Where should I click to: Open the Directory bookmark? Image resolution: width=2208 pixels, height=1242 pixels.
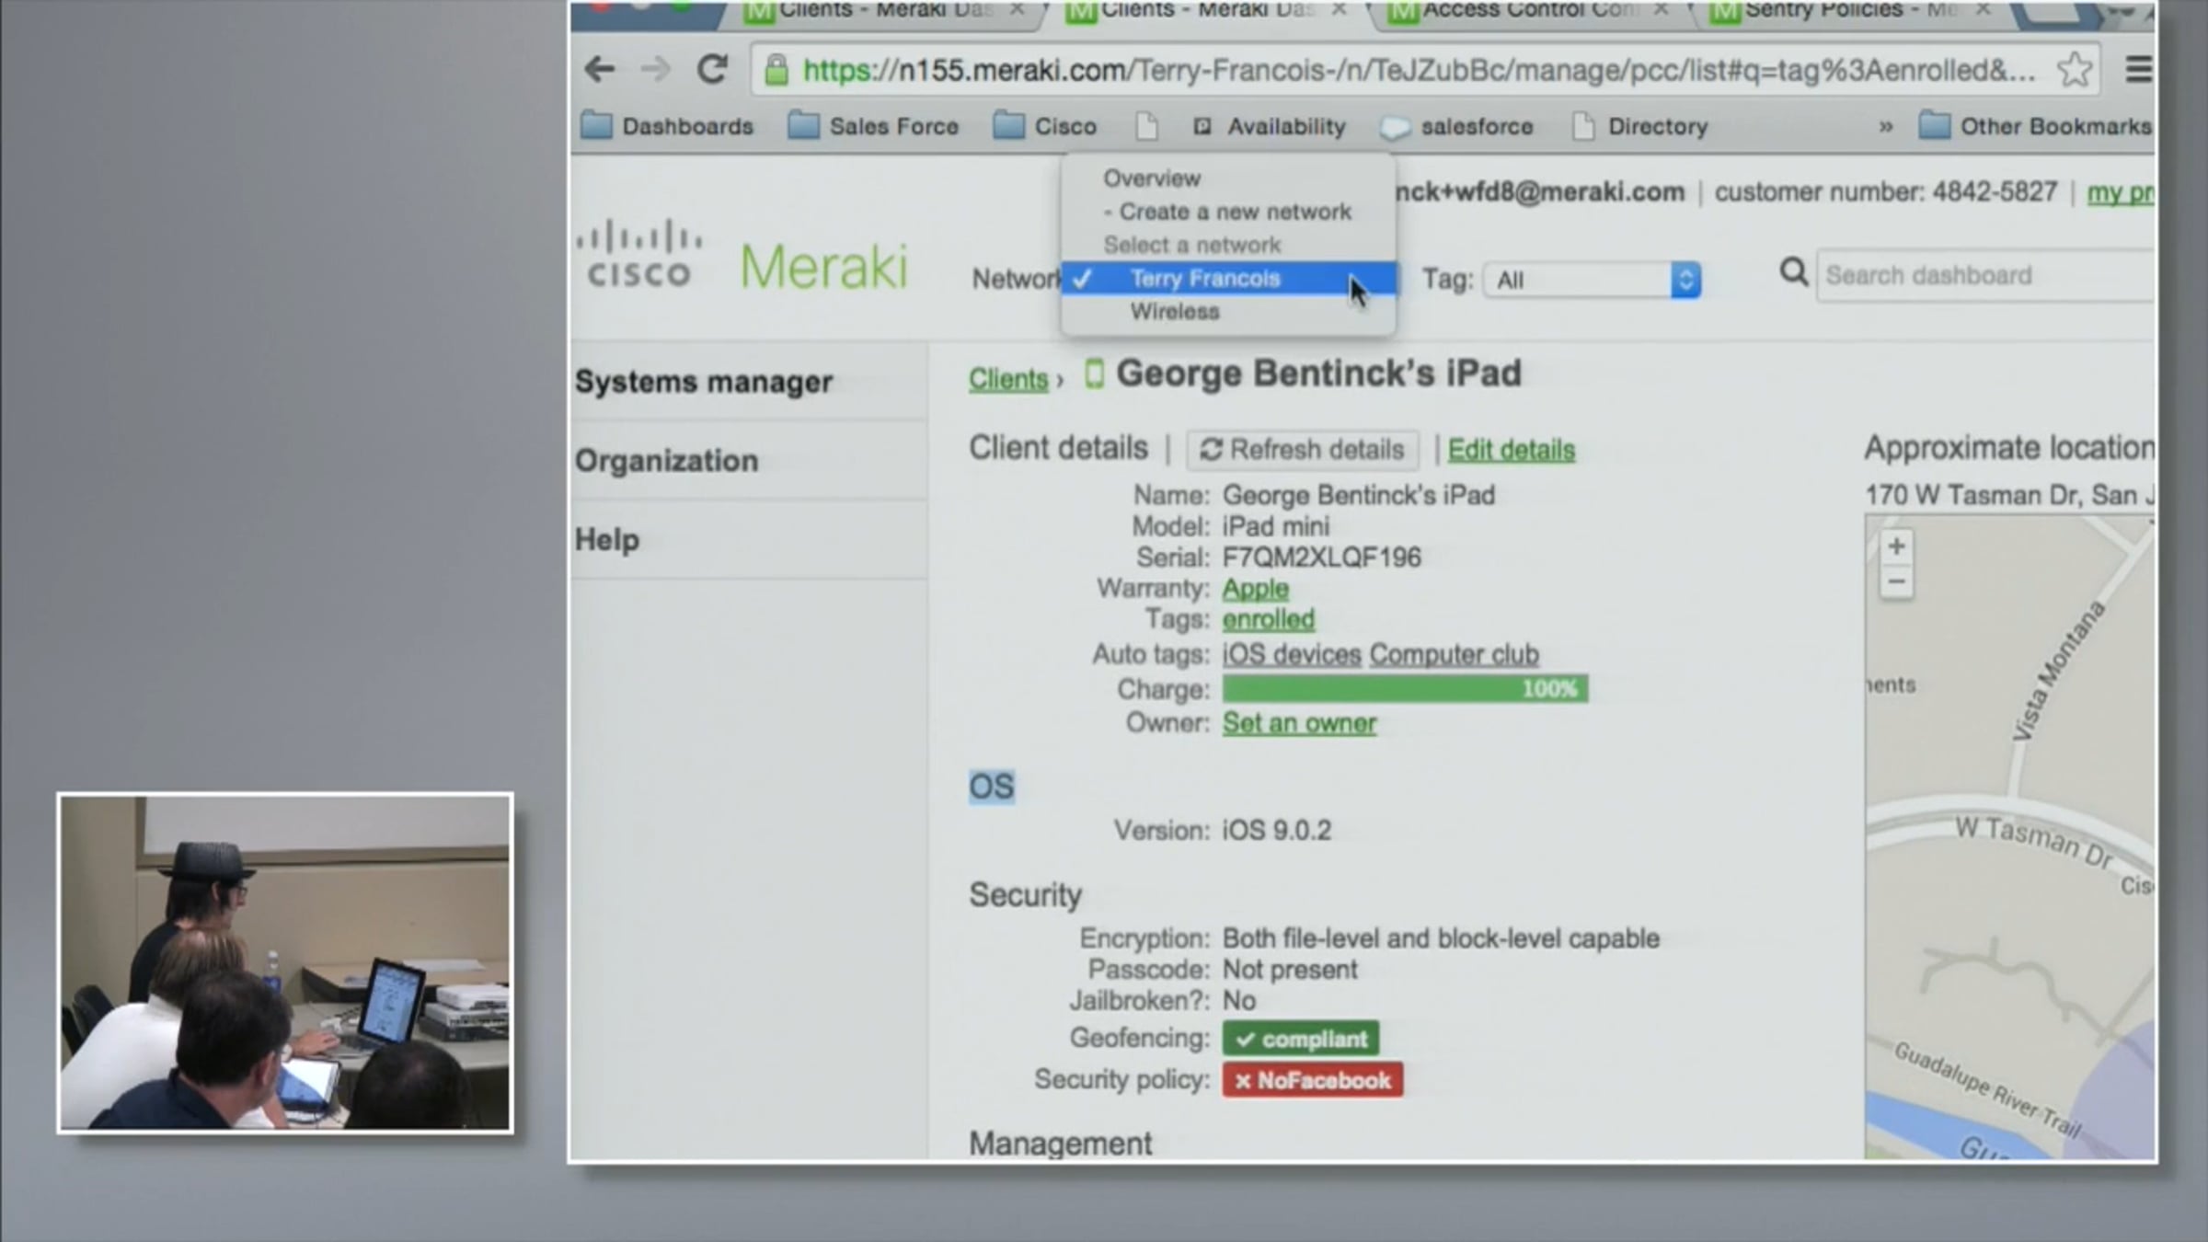1640,126
